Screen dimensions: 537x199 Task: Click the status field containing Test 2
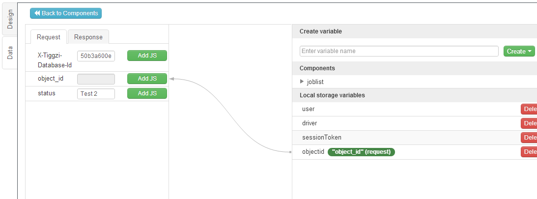tap(96, 93)
